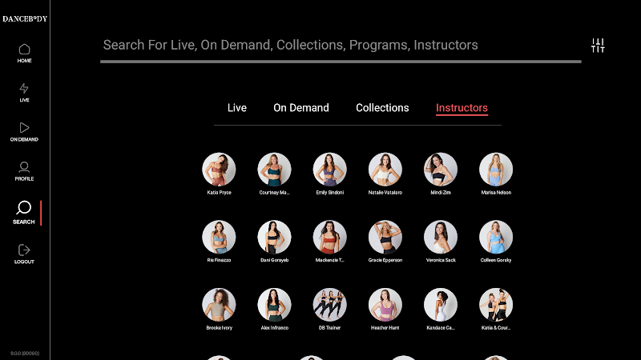Open Alex Infranco instructor photo
This screenshot has width=641, height=360.
pos(274,305)
